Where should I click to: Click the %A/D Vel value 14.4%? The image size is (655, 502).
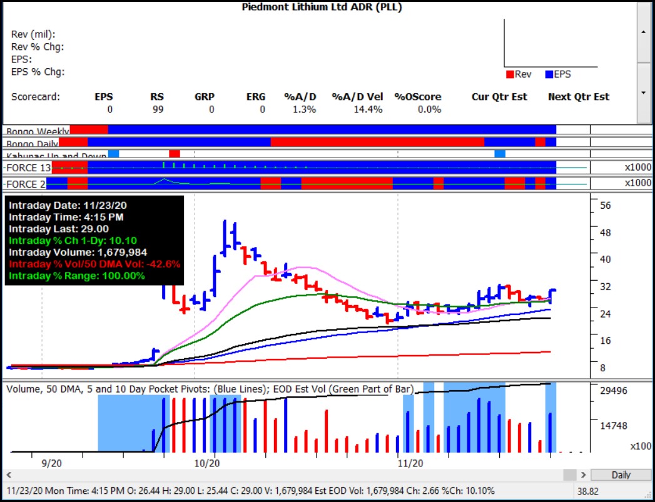click(x=369, y=109)
